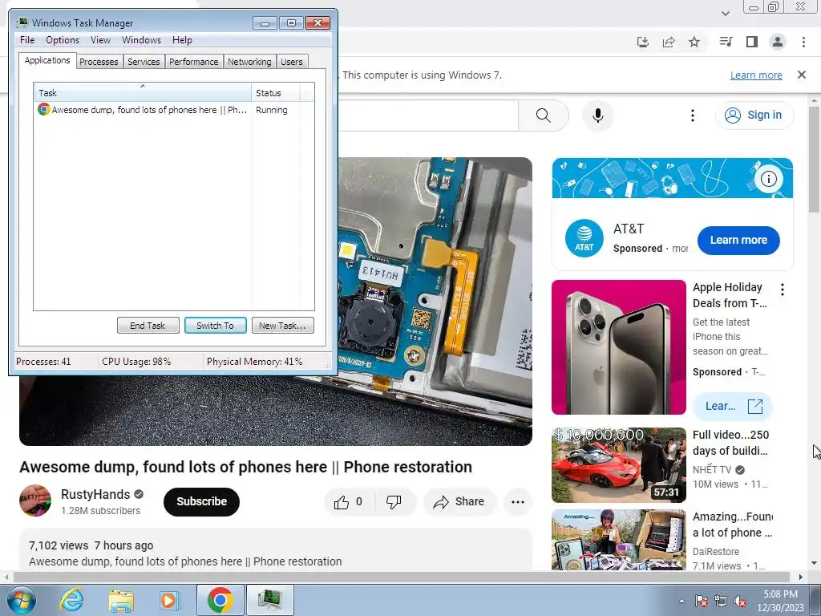This screenshot has width=821, height=616.
Task: Show hidden tray icons arrow
Action: [x=681, y=601]
